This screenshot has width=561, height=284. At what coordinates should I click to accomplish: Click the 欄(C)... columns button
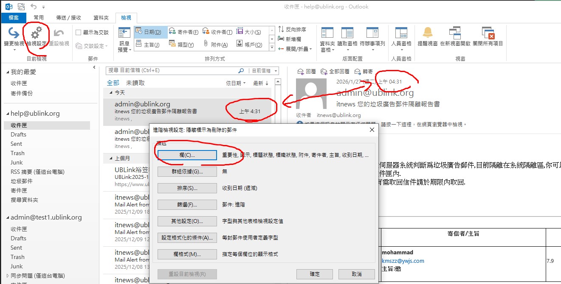point(186,155)
